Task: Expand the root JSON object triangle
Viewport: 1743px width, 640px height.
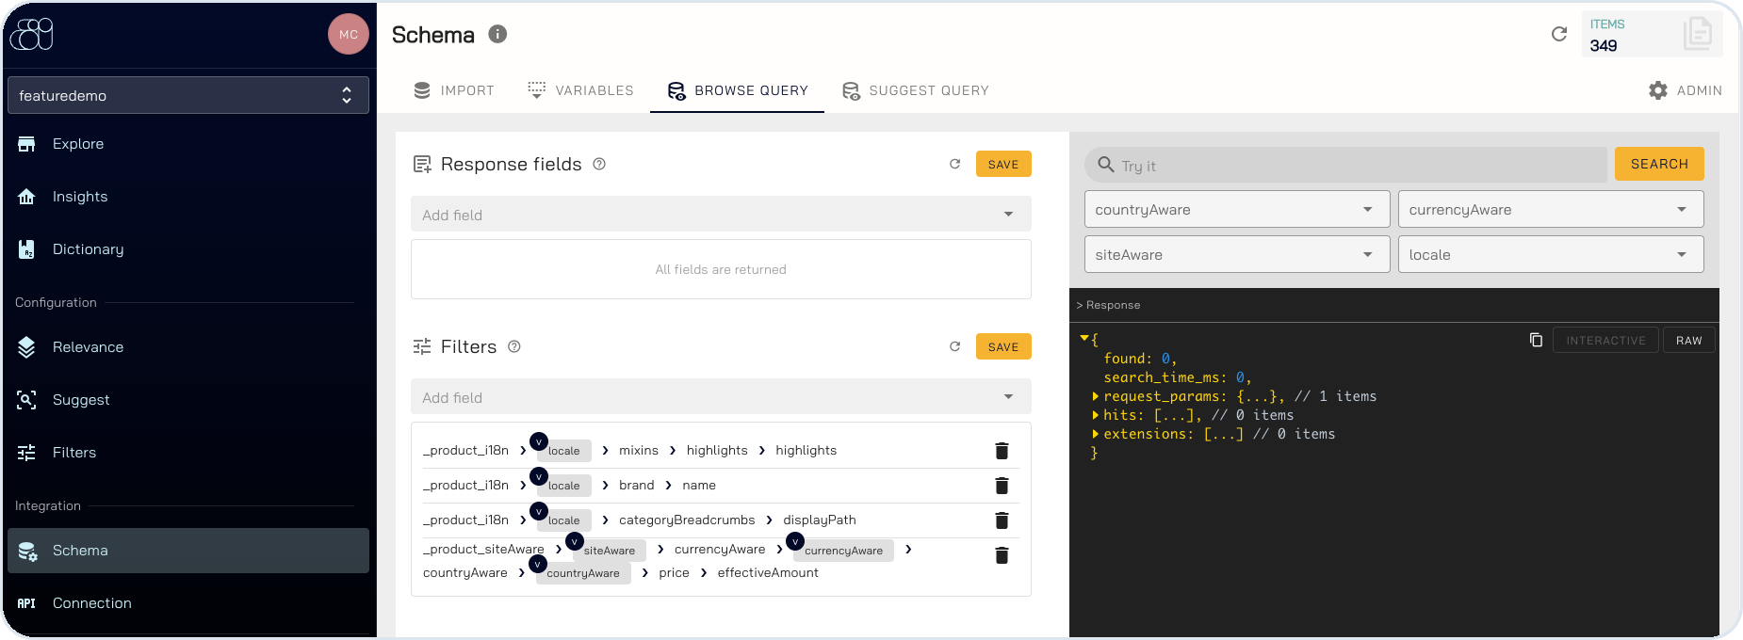Action: tap(1084, 338)
